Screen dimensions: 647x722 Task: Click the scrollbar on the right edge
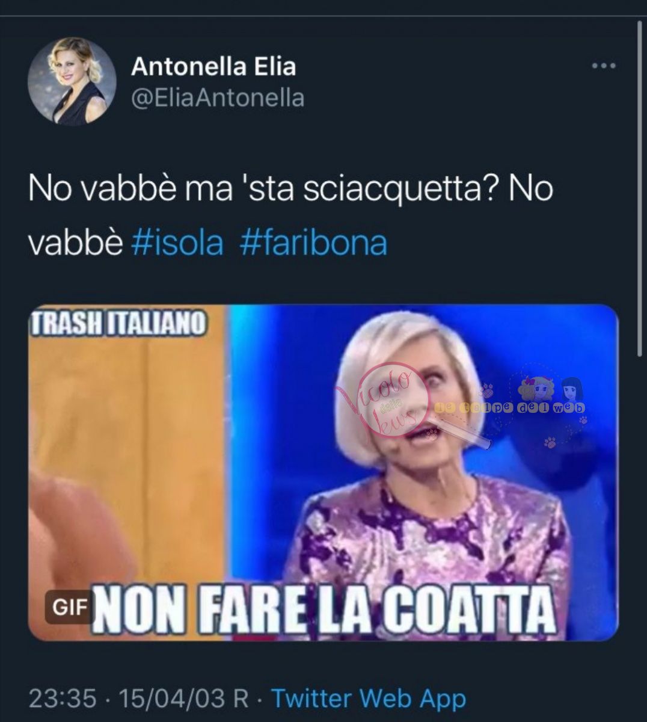click(639, 190)
